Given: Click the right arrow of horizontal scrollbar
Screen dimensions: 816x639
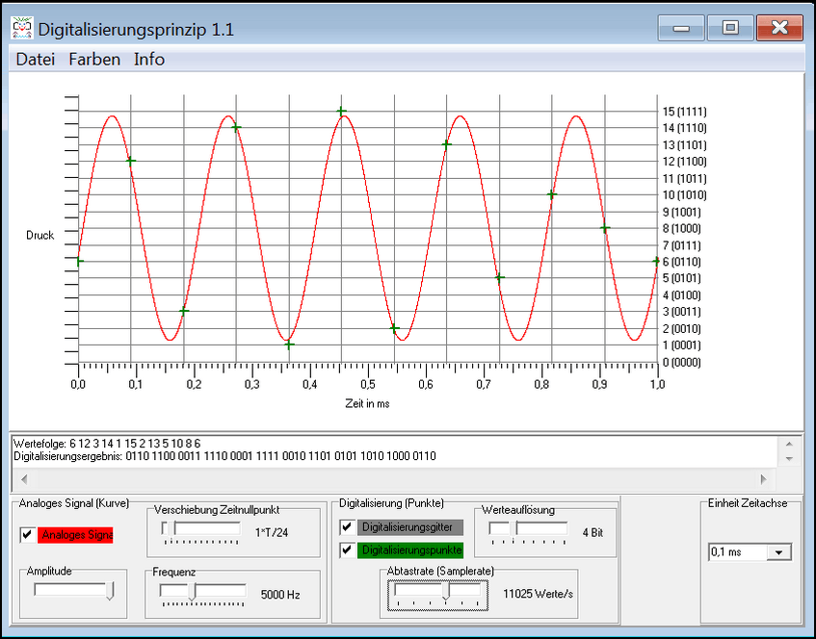Looking at the screenshot, I should (764, 478).
